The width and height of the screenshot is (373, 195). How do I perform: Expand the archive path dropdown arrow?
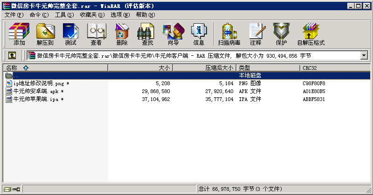tap(364, 55)
